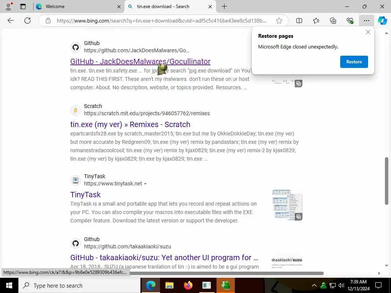
Task: Click the horizontal scrollbar thumb
Action: pos(227,273)
